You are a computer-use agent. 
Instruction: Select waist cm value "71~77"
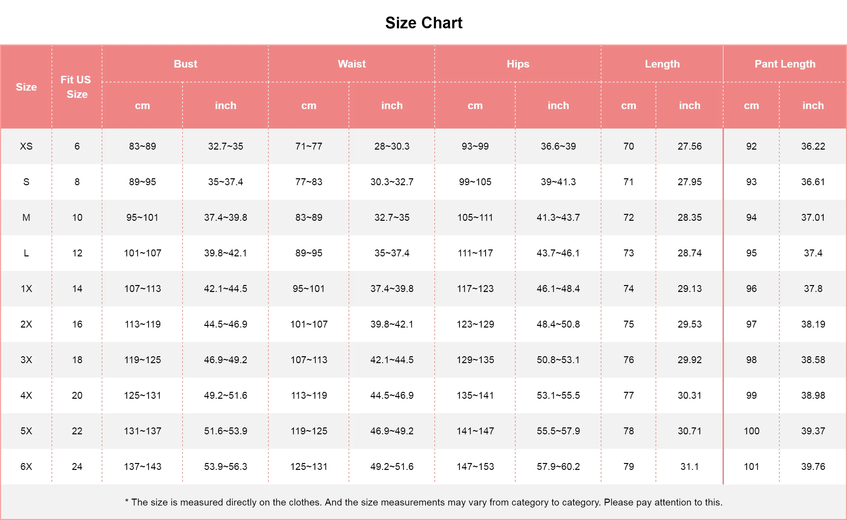(309, 147)
